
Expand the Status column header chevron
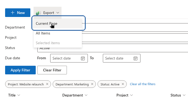(x=184, y=95)
